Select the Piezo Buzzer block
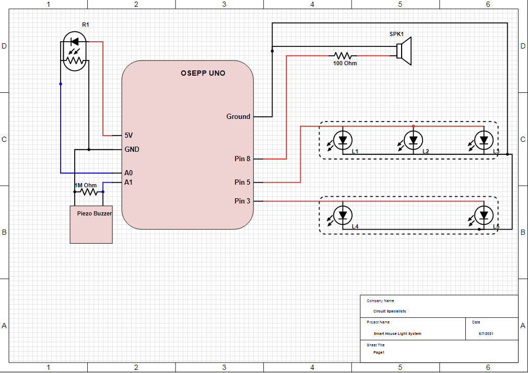Image resolution: width=528 pixels, height=373 pixels. point(91,225)
